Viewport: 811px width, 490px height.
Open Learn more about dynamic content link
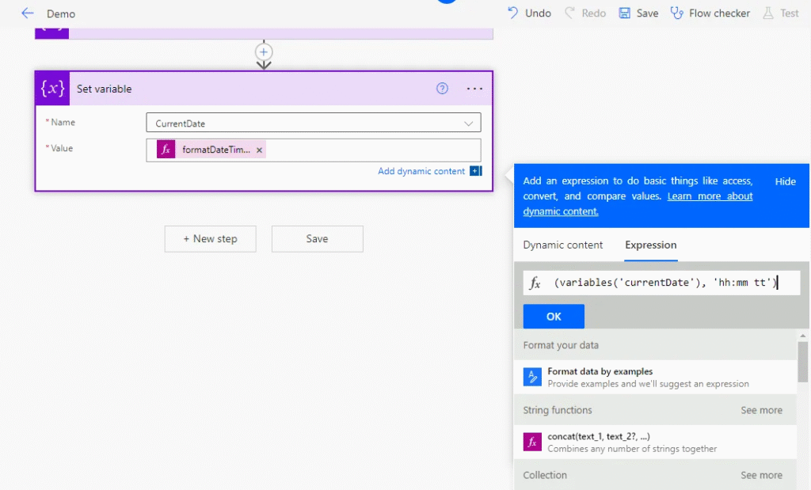[x=710, y=196]
